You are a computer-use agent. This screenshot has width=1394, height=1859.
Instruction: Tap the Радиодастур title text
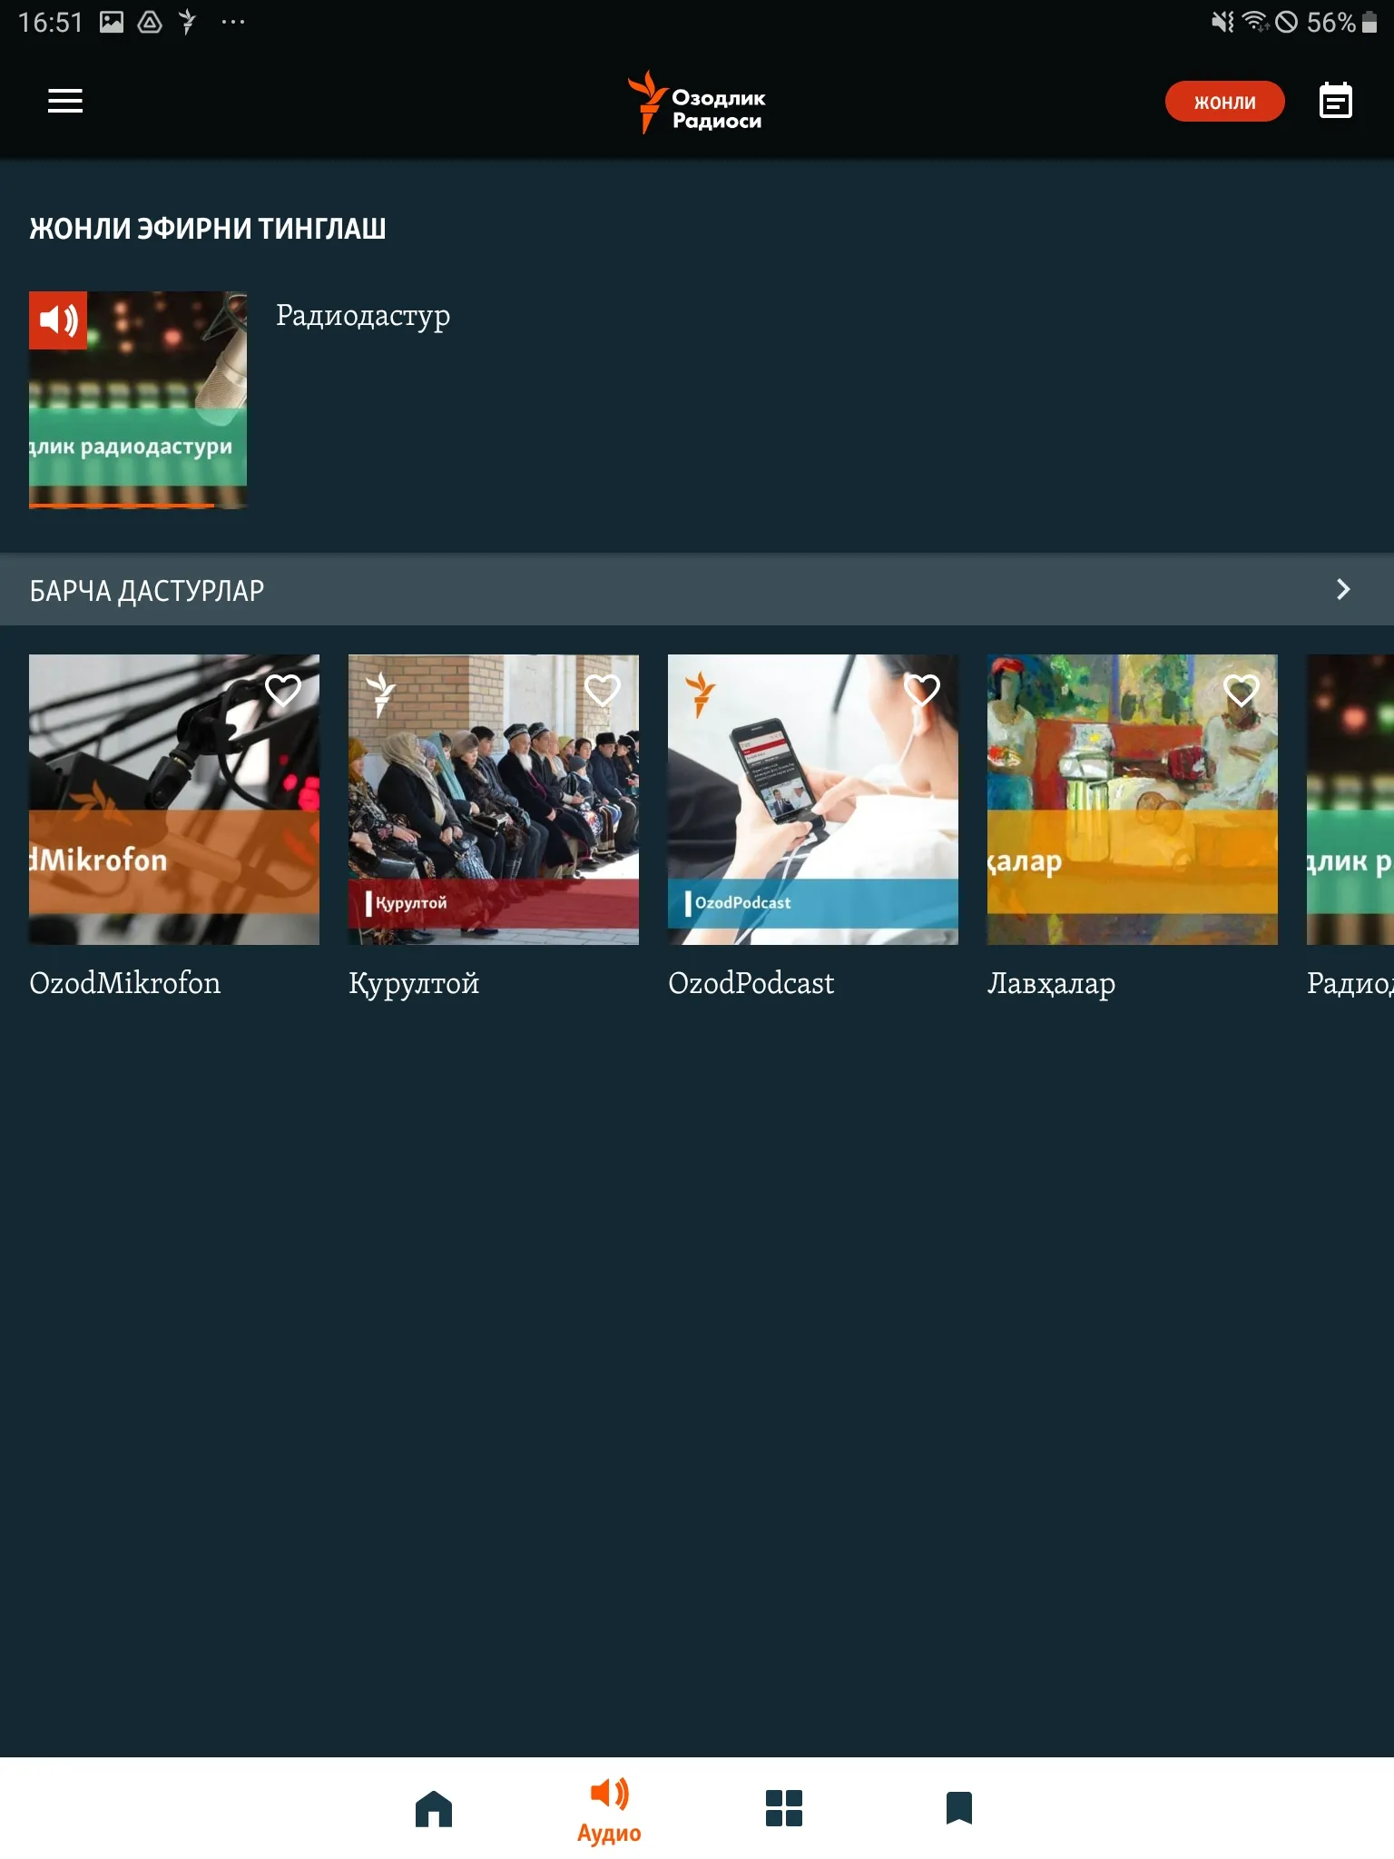363,316
